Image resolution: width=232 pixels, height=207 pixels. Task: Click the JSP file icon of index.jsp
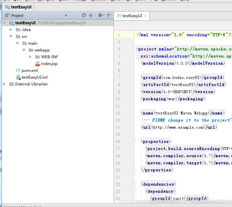(38, 64)
